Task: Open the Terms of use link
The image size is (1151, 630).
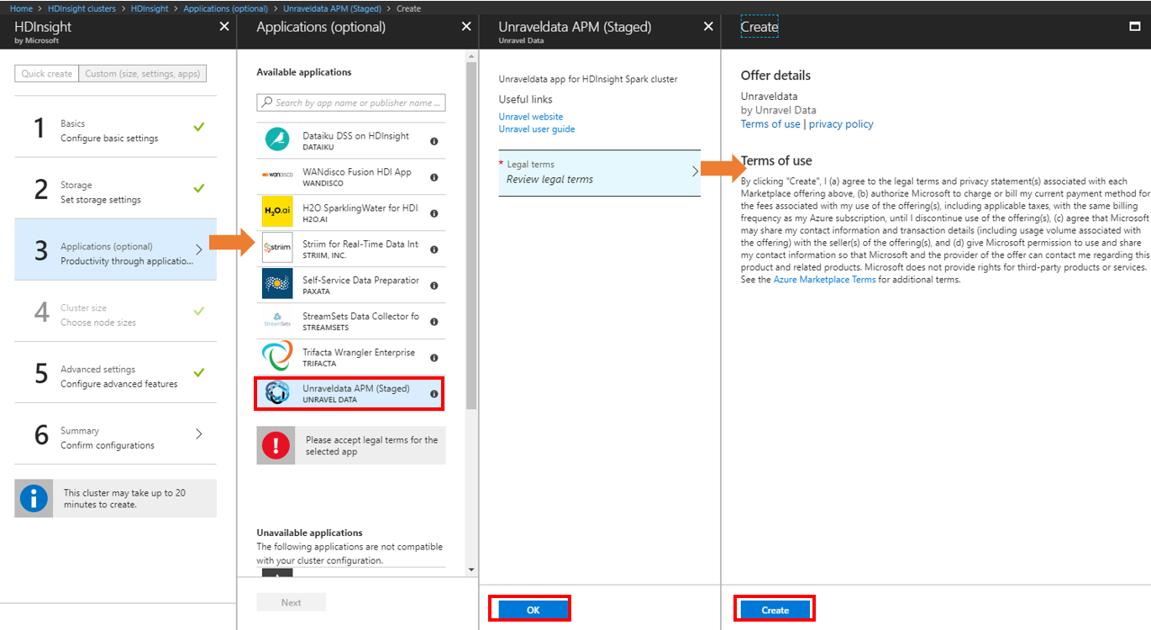Action: 770,124
